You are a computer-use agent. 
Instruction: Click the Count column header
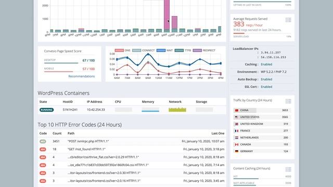(57, 133)
